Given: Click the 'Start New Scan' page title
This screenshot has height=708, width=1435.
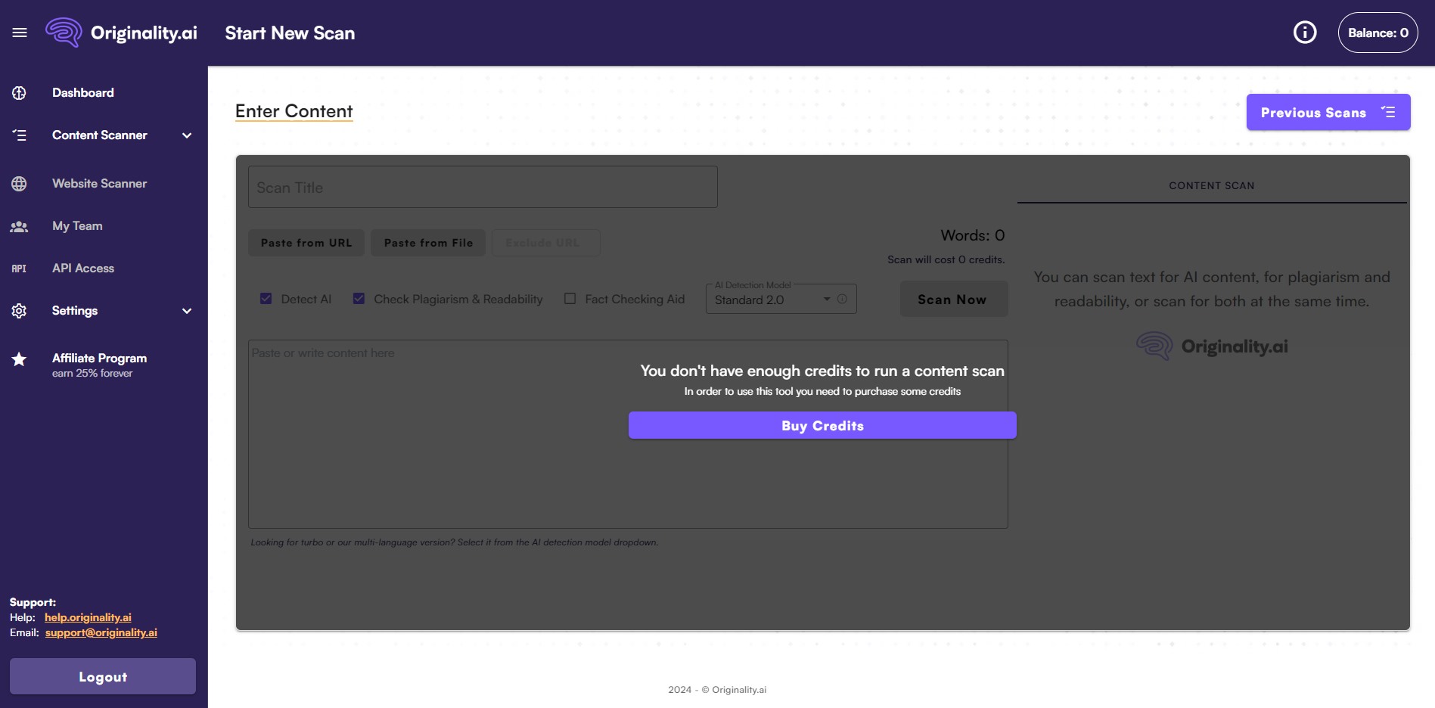Looking at the screenshot, I should click(x=290, y=33).
